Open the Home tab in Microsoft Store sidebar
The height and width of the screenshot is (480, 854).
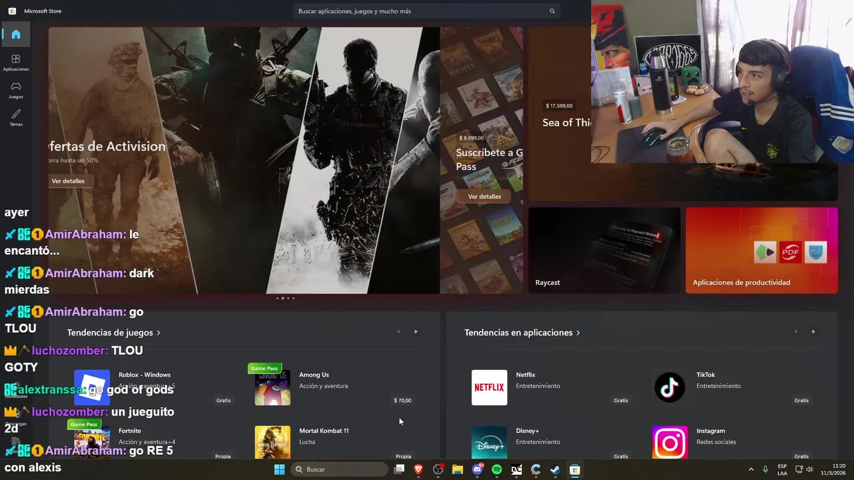[16, 34]
